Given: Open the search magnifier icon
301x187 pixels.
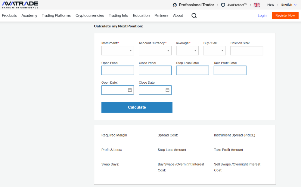Looking at the screenshot, I should pyautogui.click(x=194, y=16).
